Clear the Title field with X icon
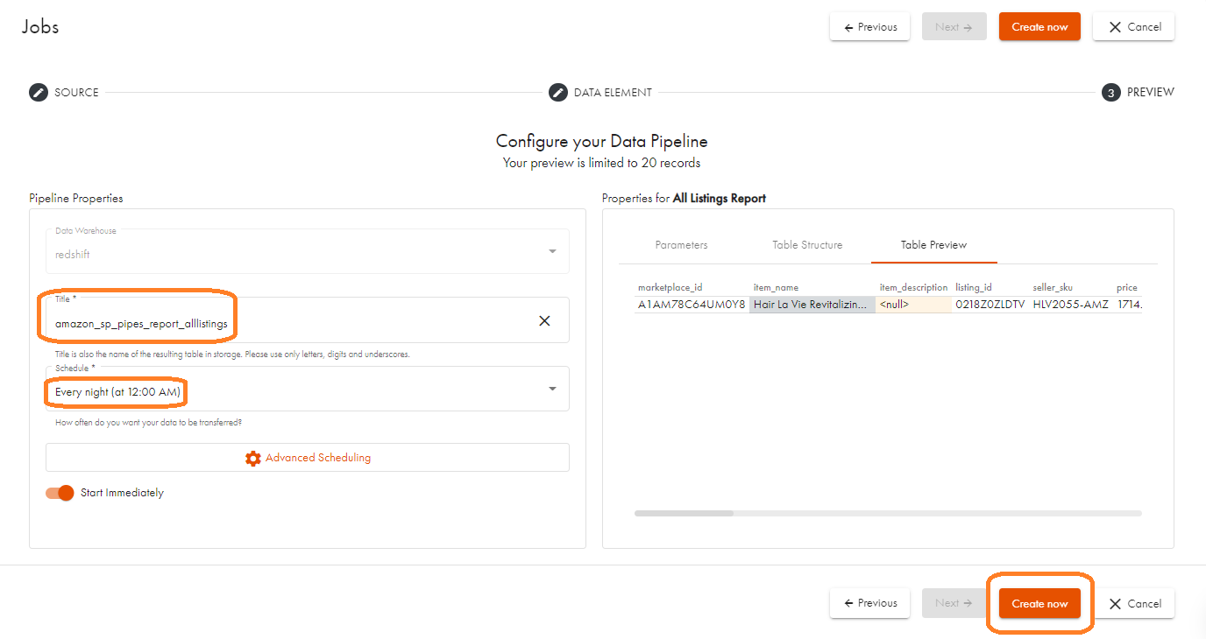 tap(544, 321)
